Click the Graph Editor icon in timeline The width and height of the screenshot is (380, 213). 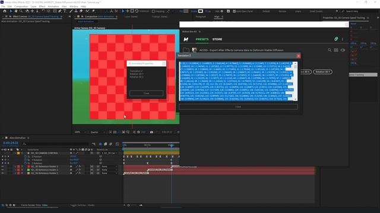pos(118,144)
